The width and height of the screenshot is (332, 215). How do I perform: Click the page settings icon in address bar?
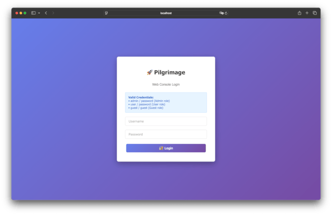click(x=106, y=13)
